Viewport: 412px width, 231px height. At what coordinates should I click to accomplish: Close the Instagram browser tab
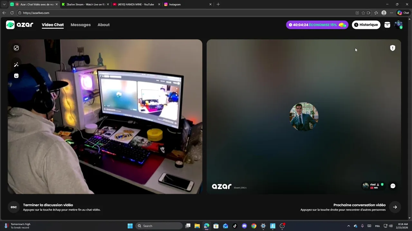[x=211, y=4]
